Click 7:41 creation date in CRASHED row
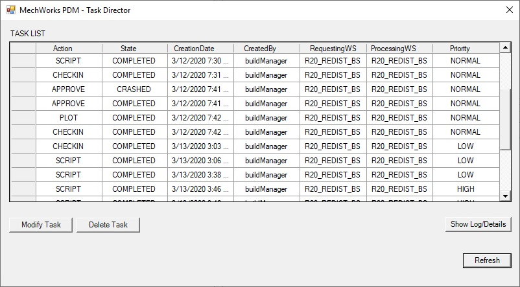The height and width of the screenshot is (287, 520). (x=200, y=89)
